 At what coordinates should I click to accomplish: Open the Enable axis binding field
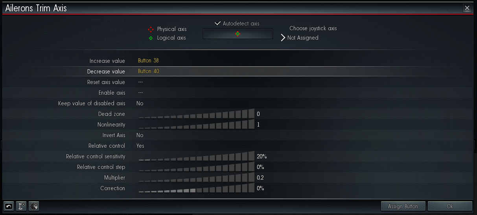[140, 93]
